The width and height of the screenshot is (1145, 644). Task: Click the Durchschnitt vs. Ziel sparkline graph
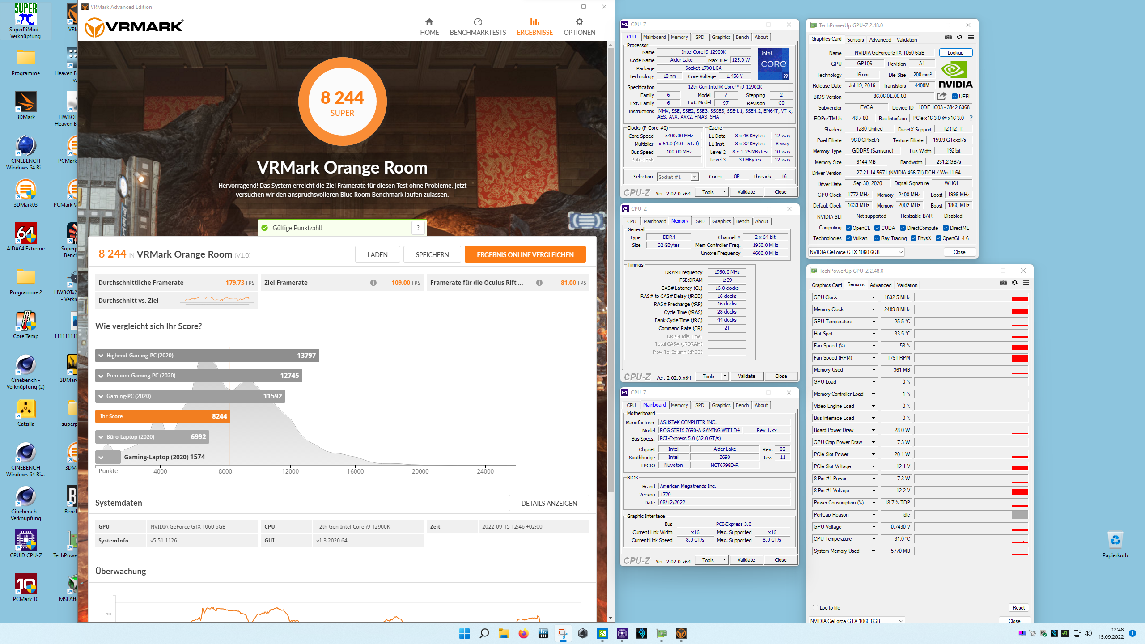[217, 300]
